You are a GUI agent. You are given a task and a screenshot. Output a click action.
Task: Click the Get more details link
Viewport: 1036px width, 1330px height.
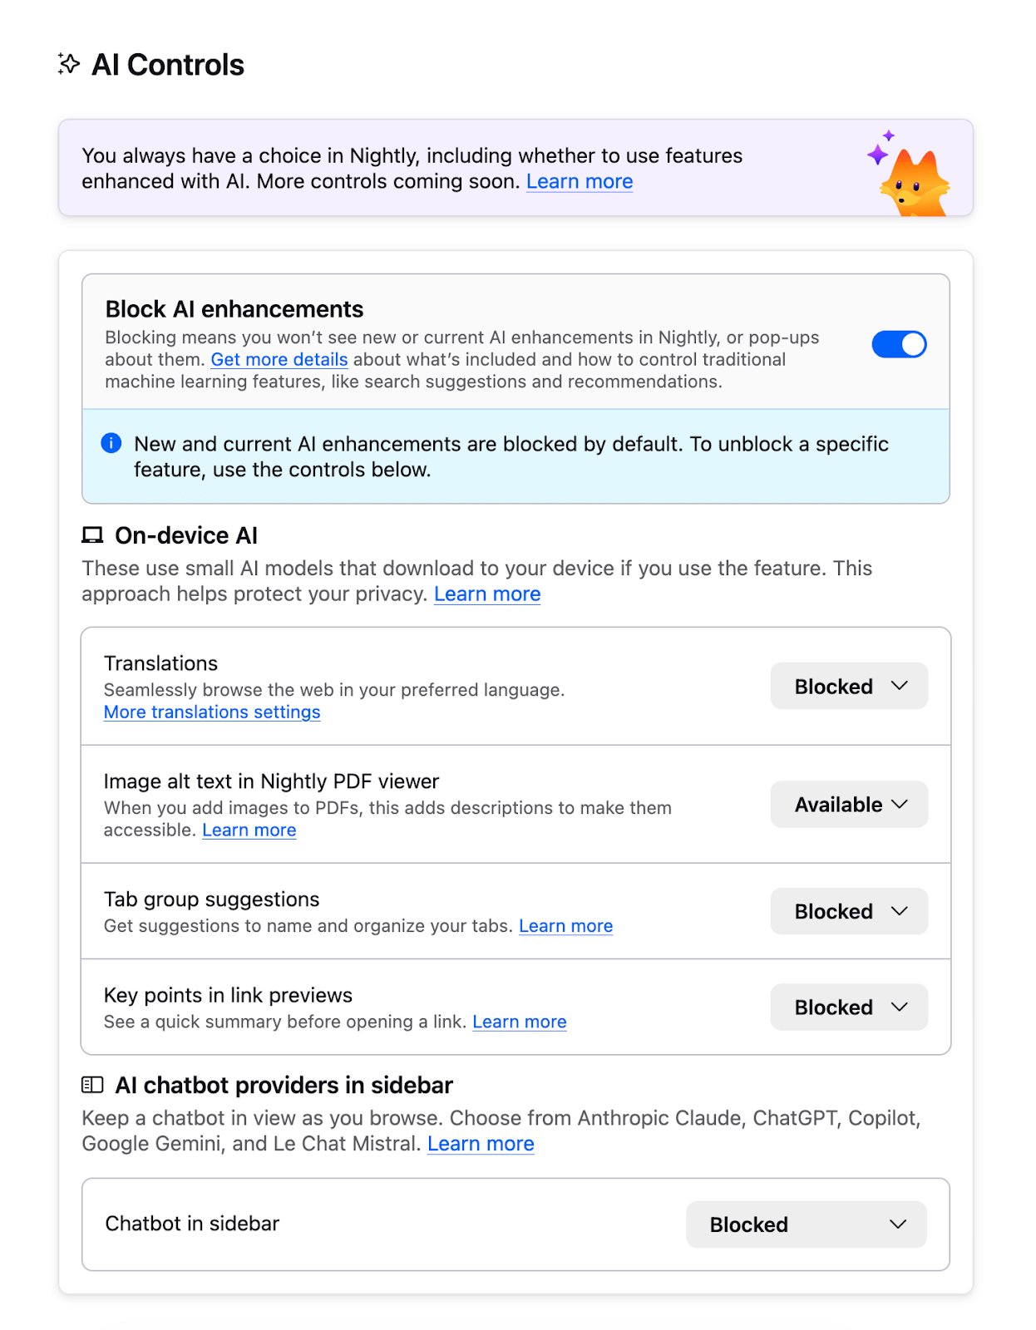[x=279, y=359]
